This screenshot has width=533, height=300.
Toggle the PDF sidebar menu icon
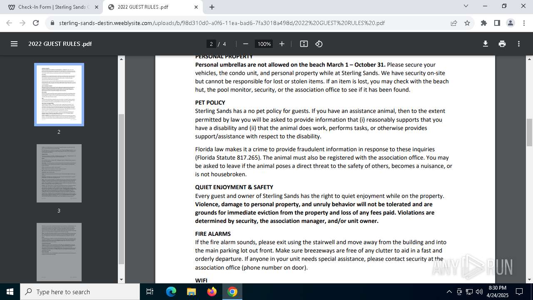(x=14, y=44)
